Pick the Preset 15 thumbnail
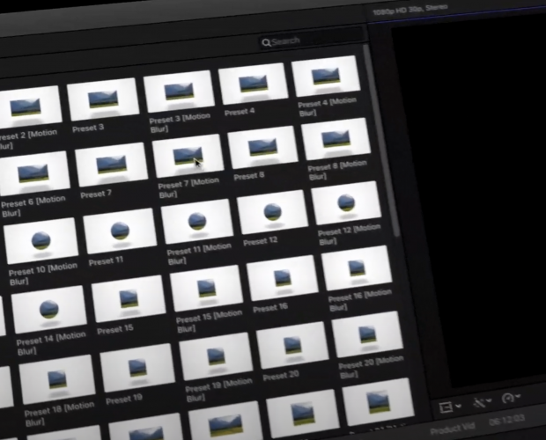The image size is (546, 440). tap(129, 298)
